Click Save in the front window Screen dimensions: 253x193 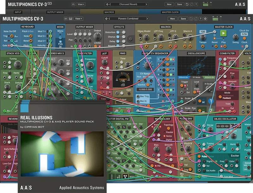(x=183, y=19)
